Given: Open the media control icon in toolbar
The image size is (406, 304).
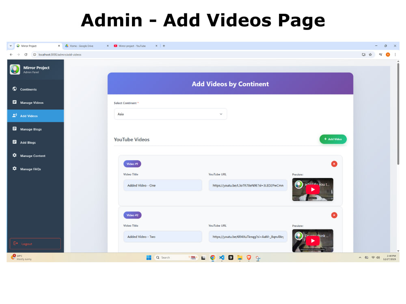Looking at the screenshot, I should coord(380,55).
